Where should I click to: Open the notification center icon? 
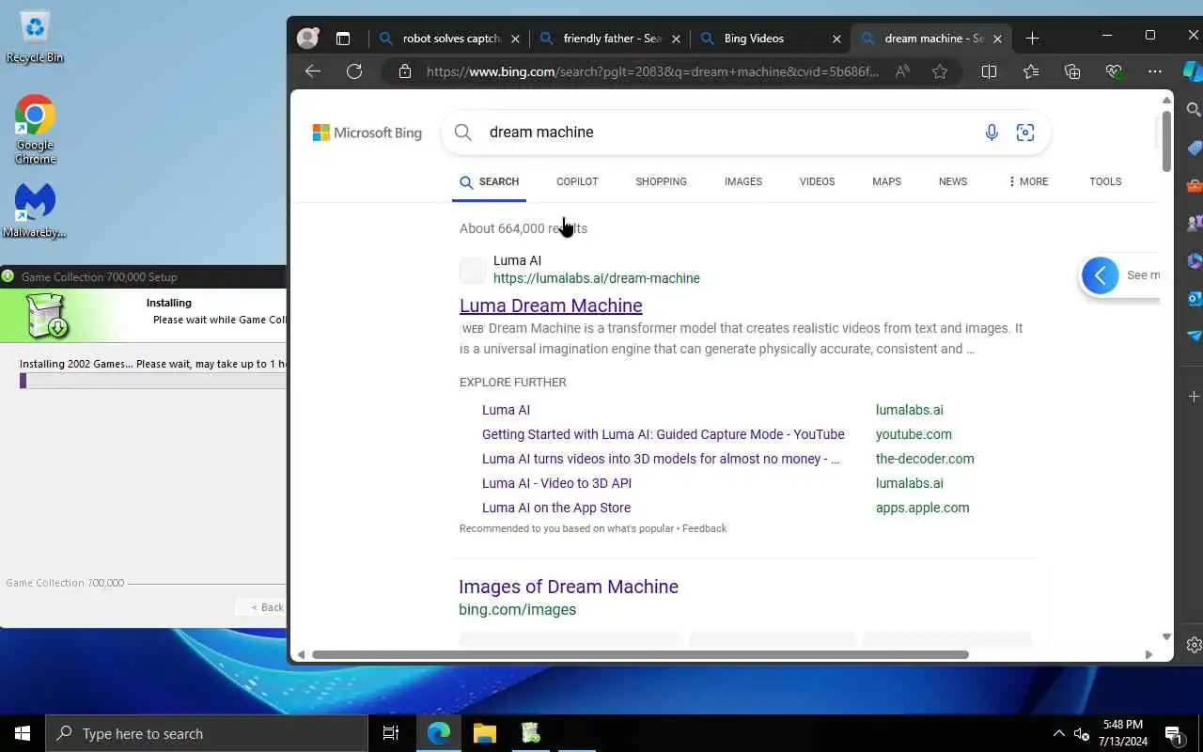(1173, 733)
